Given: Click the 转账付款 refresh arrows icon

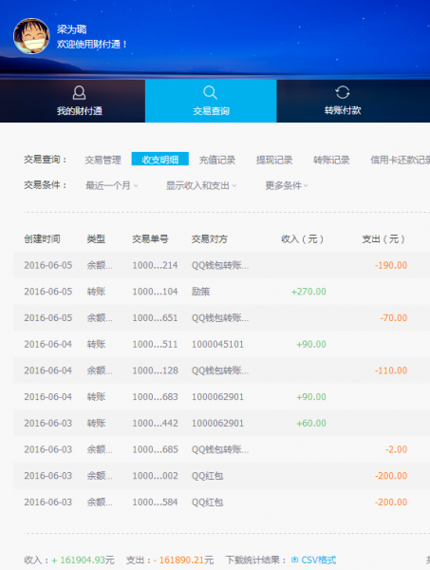Looking at the screenshot, I should (343, 92).
